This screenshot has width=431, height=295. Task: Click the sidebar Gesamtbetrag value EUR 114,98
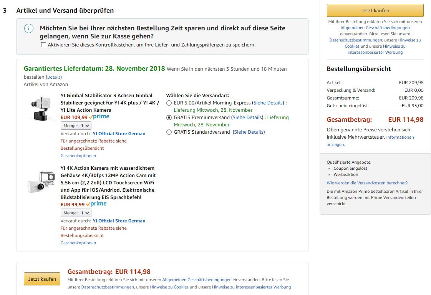pyautogui.click(x=406, y=119)
